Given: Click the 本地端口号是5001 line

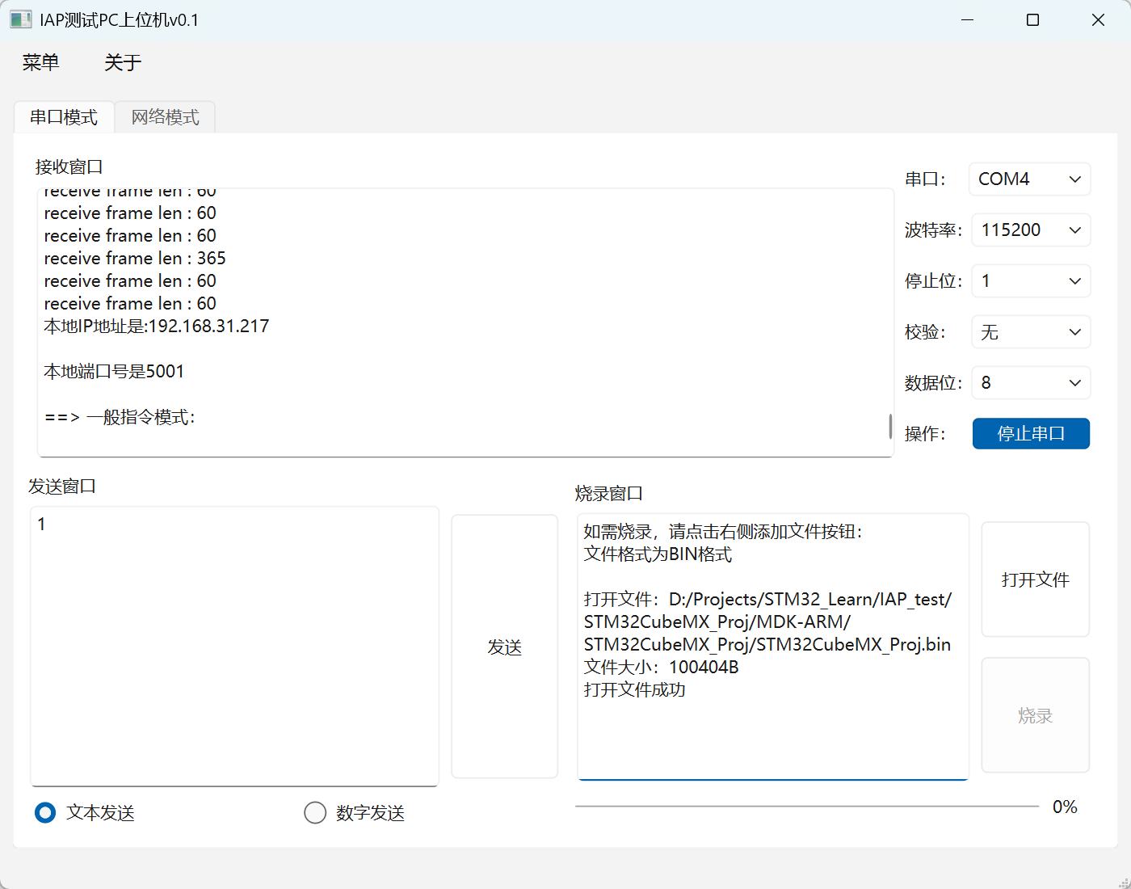Looking at the screenshot, I should [114, 372].
